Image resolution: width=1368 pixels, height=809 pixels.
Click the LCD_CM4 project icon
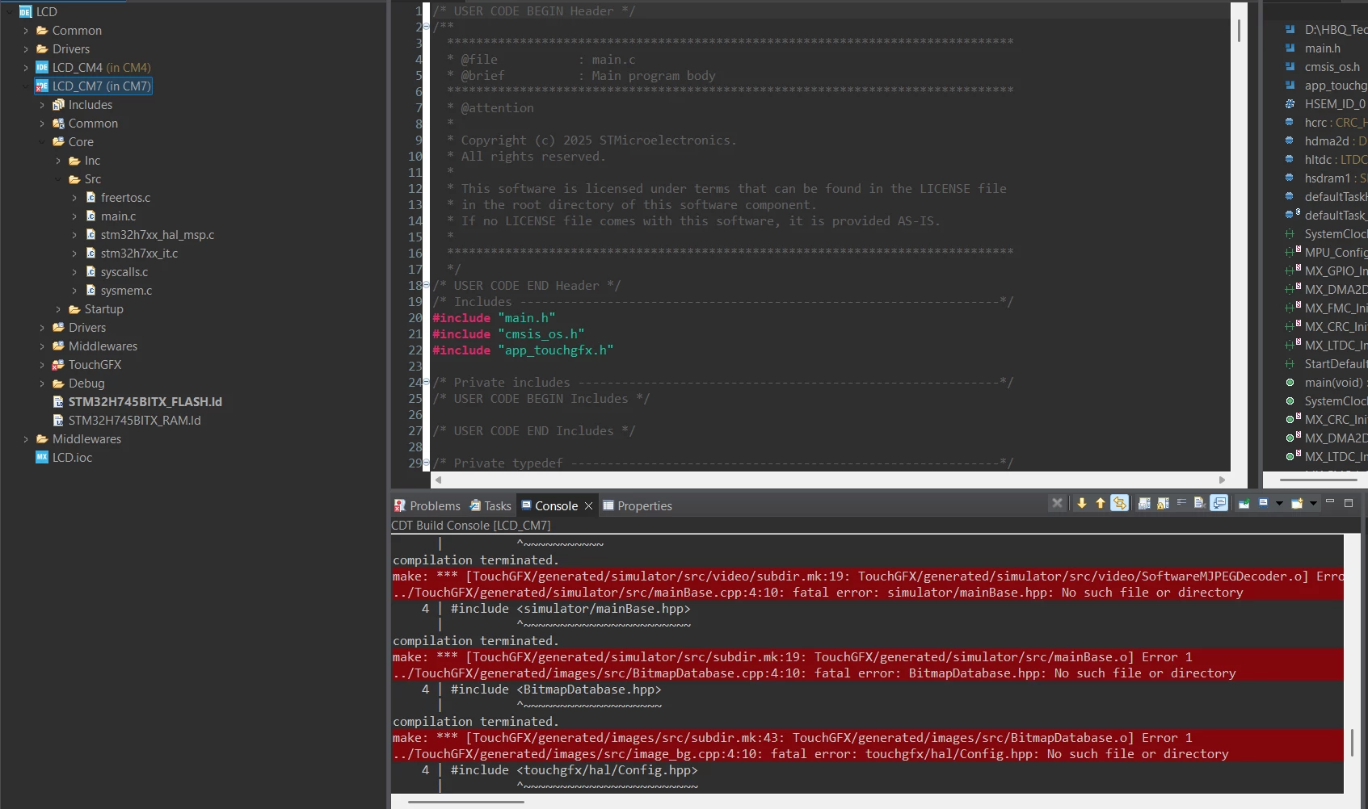42,68
